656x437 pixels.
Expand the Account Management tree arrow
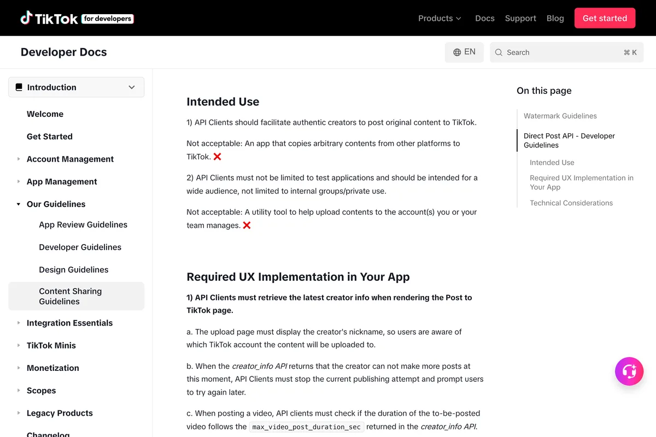point(19,159)
